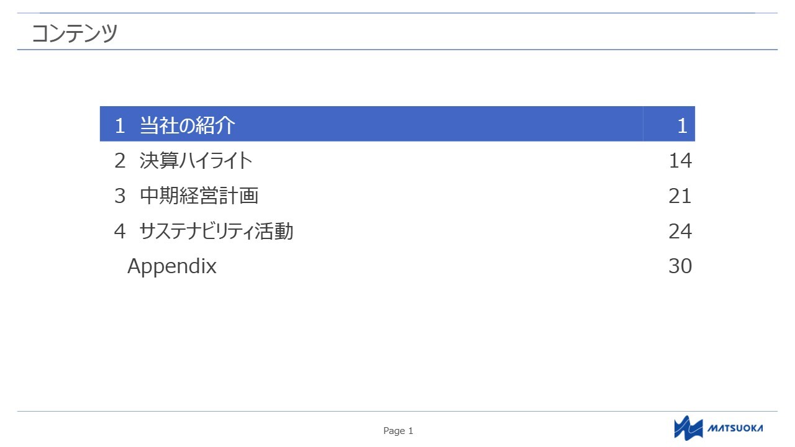Open the 当社の紹介 section link
Viewport: 795px width, 447px height.
188,125
